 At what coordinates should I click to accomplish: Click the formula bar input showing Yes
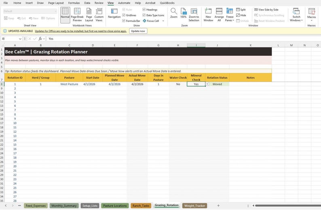click(183, 39)
